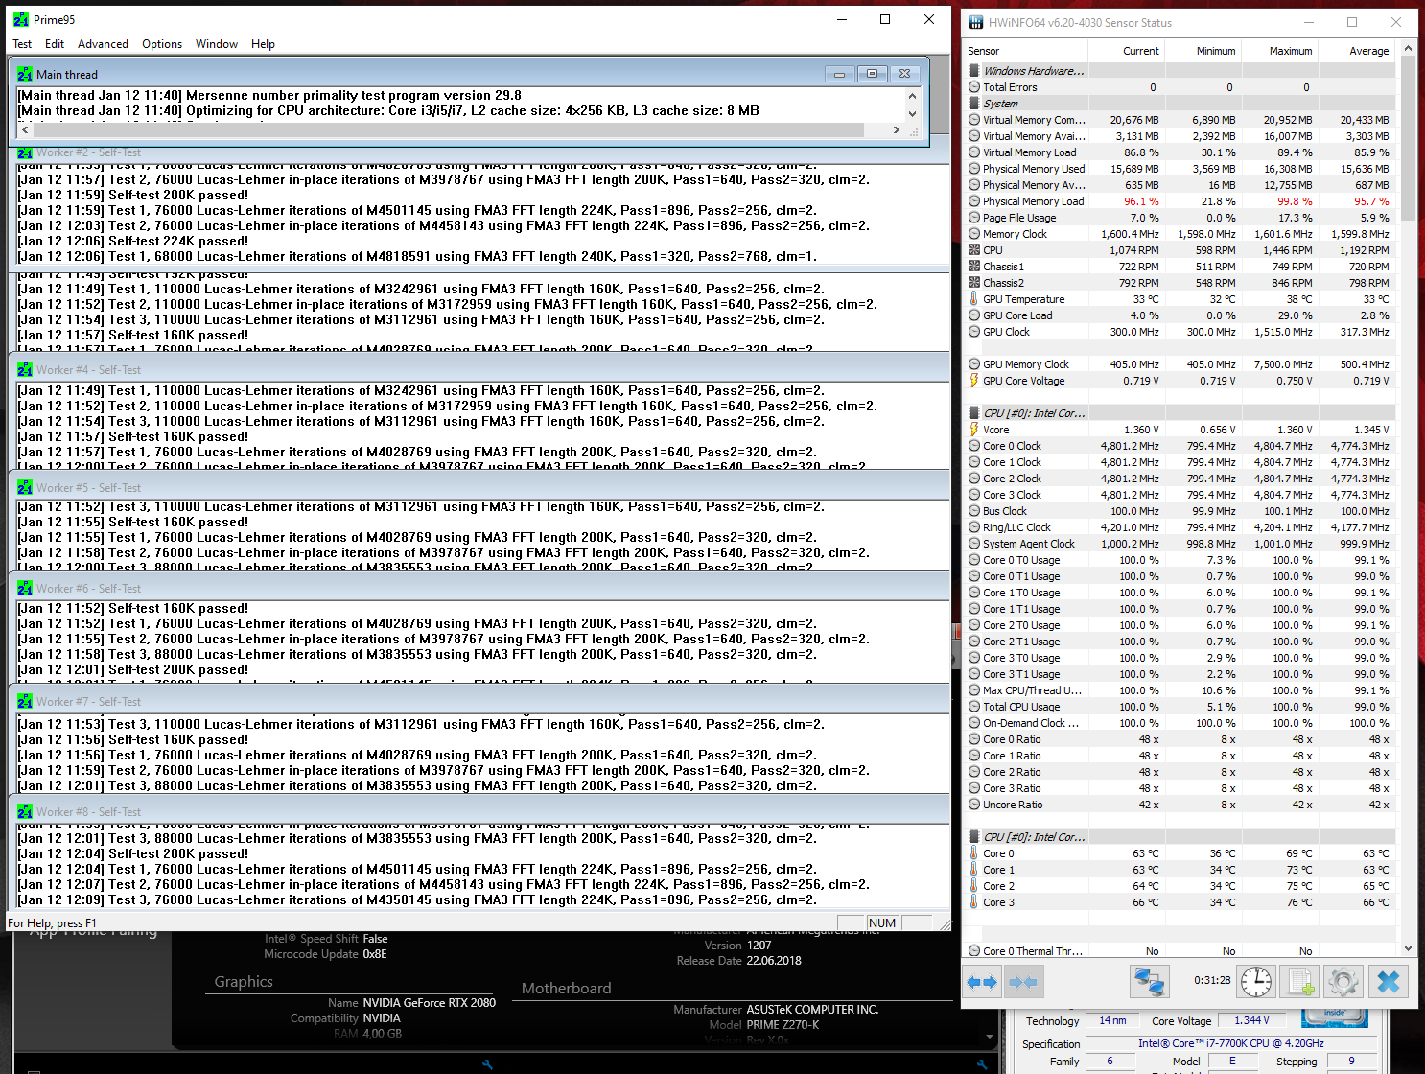Click the NVIDIA GeForce RTX 2080 name text
The width and height of the screenshot is (1425, 1074).
(429, 1003)
